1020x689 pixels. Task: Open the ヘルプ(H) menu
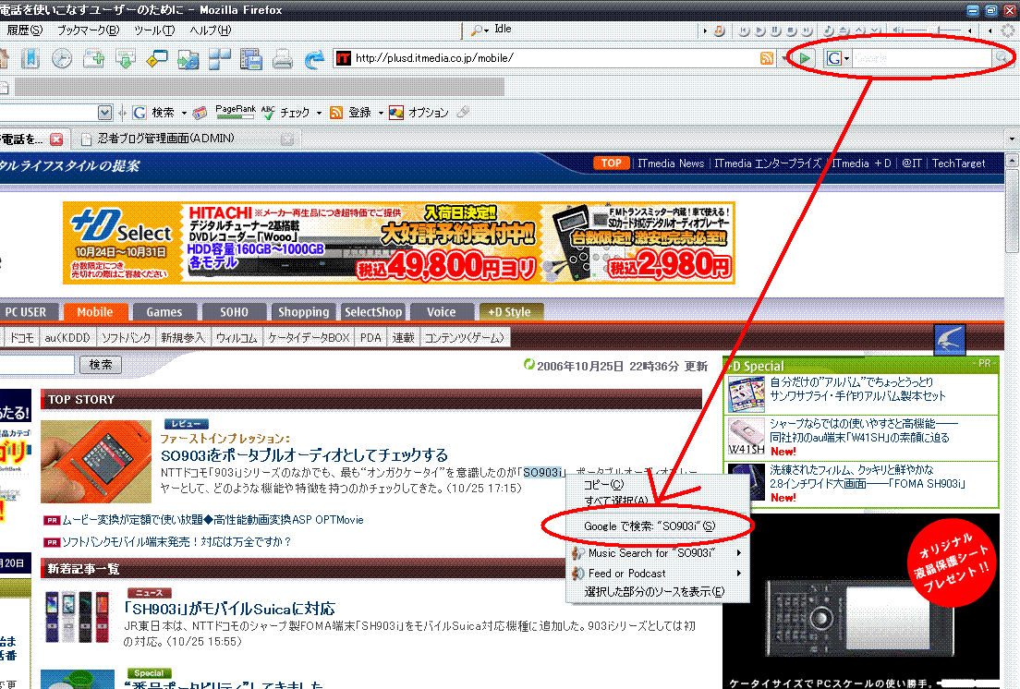[x=210, y=30]
